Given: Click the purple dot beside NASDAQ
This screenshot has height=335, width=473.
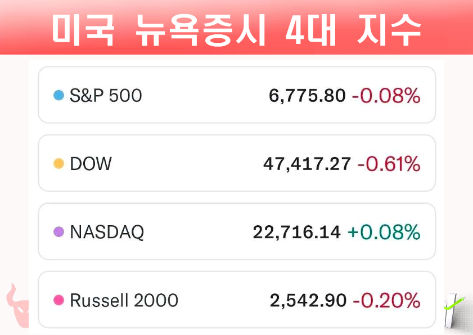Looking at the screenshot, I should [x=58, y=232].
